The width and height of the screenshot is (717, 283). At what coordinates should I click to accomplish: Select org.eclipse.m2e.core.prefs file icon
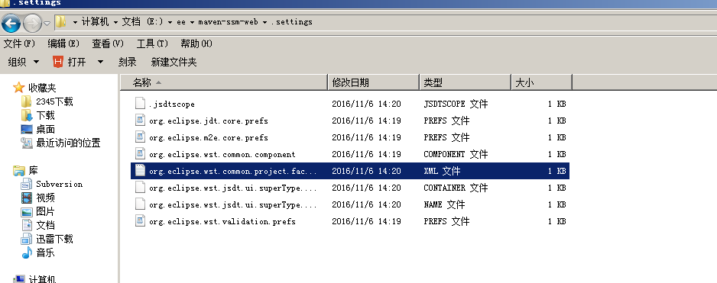click(140, 137)
